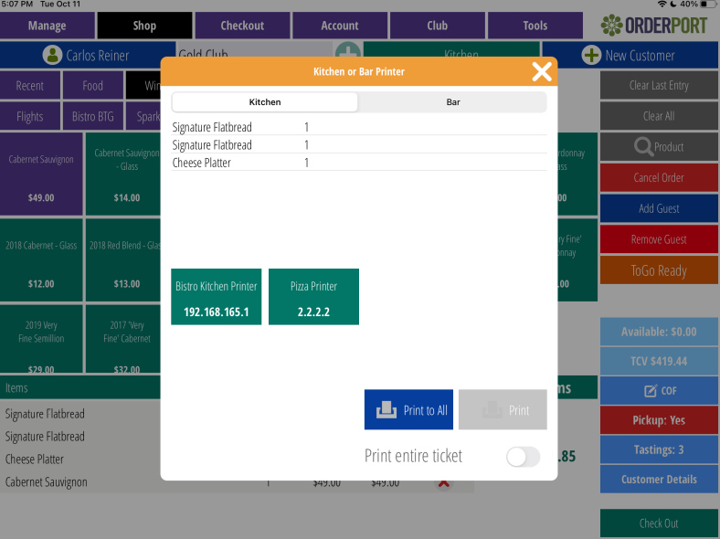This screenshot has height=539, width=720.
Task: Click Available: $0.00 button
Action: pyautogui.click(x=659, y=332)
